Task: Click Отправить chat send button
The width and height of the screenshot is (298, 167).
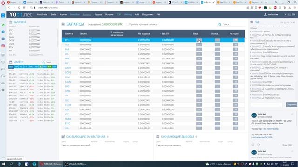Action: pos(291,104)
